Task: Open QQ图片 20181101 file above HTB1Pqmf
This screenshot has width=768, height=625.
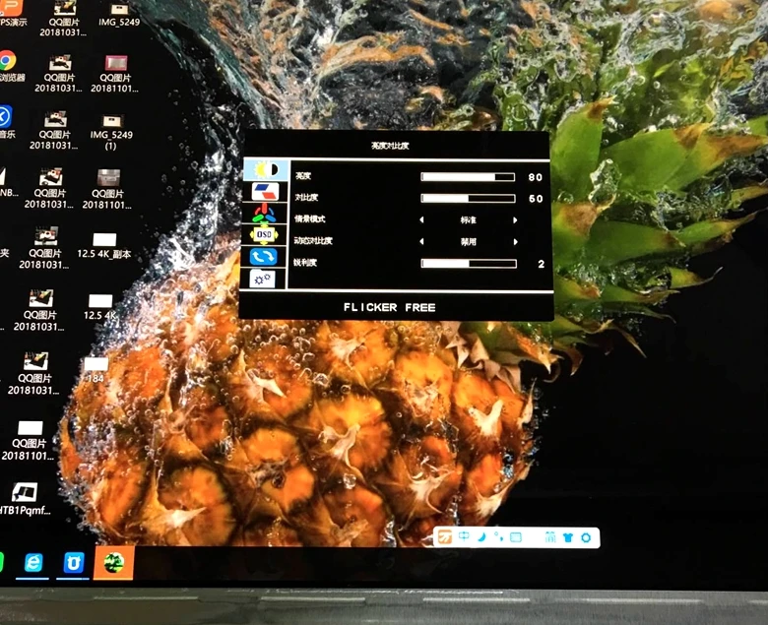Action: [x=29, y=441]
